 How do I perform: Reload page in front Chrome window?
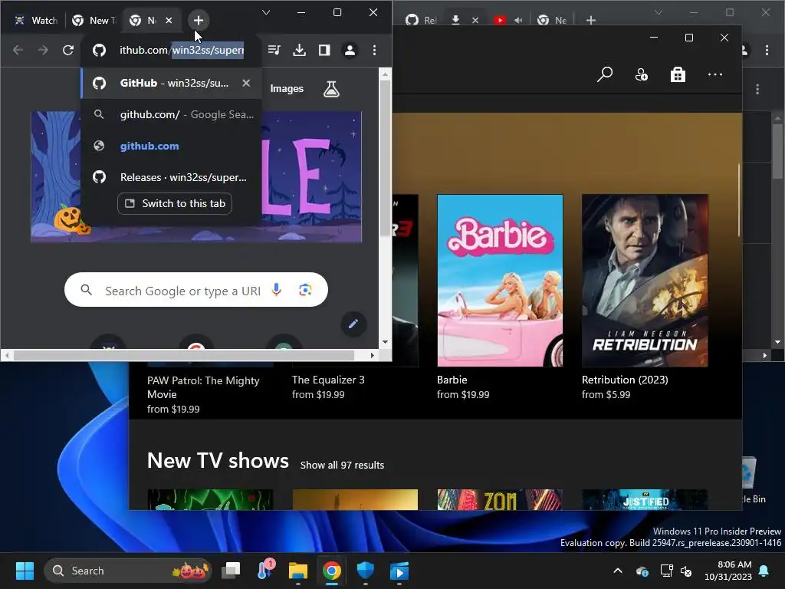point(68,50)
